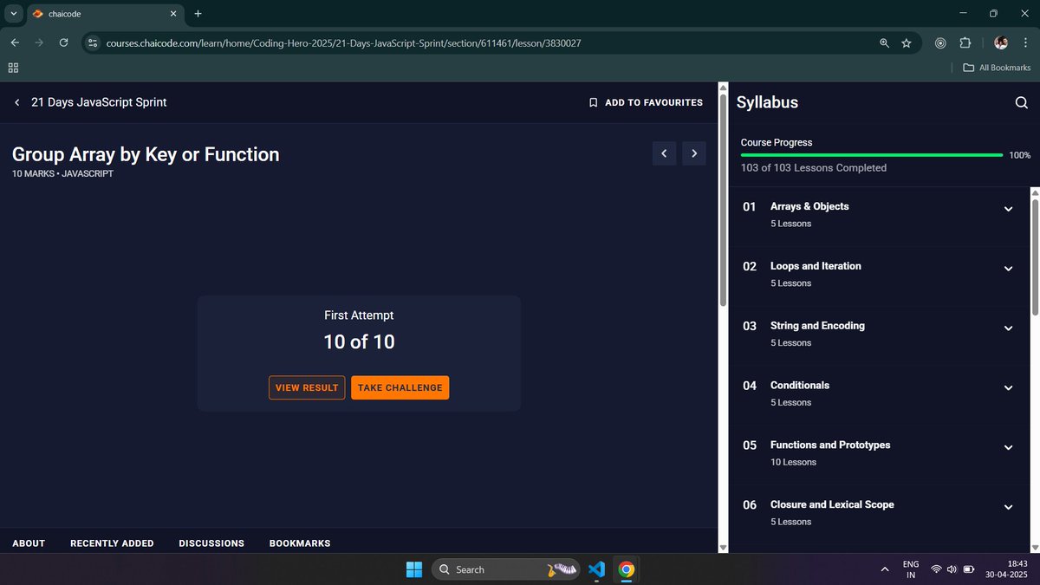Open Syllabus search magnifier icon
This screenshot has width=1040, height=585.
(x=1021, y=102)
